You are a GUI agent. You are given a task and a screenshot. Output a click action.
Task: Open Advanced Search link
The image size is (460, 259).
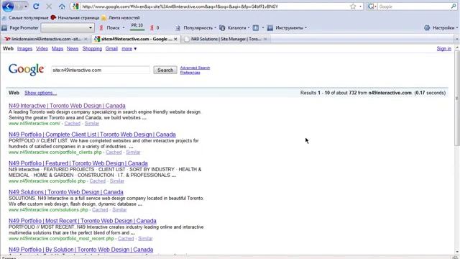[x=195, y=68]
